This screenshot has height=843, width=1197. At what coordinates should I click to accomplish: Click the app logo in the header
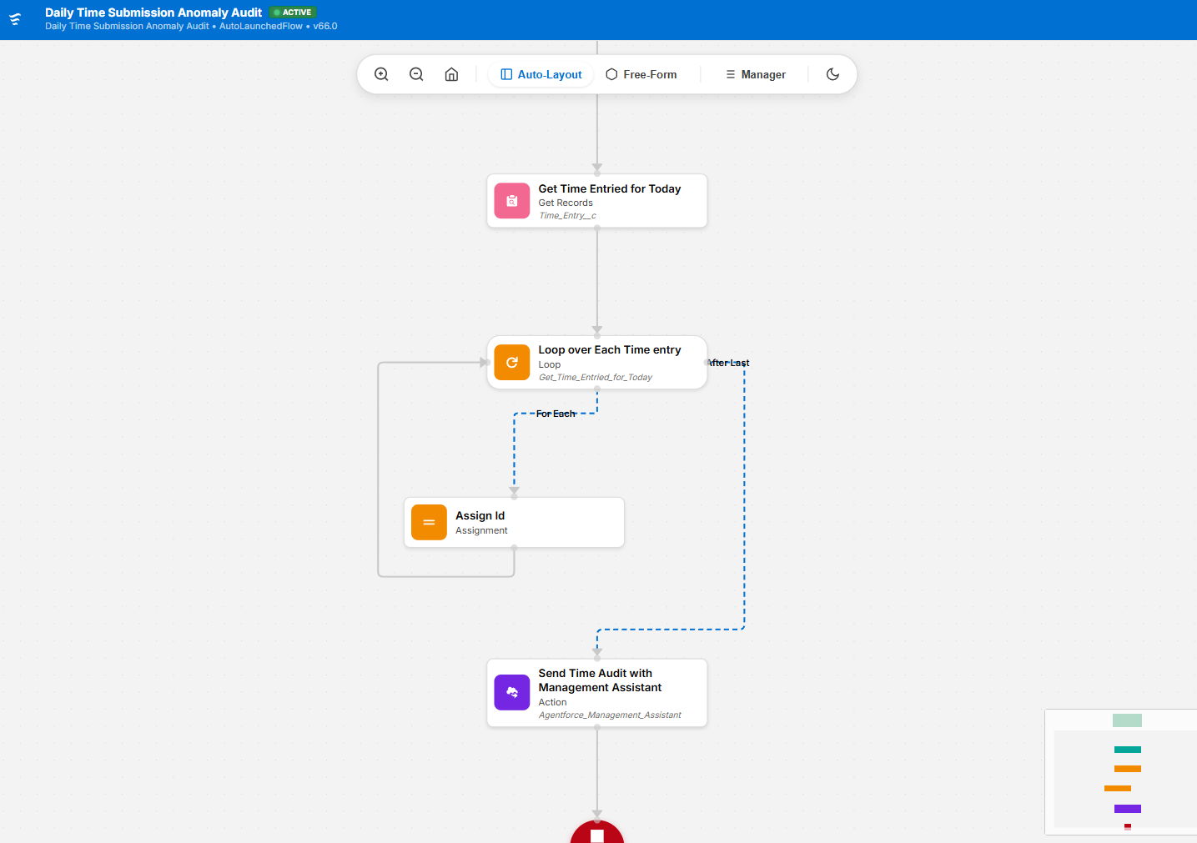tap(15, 19)
